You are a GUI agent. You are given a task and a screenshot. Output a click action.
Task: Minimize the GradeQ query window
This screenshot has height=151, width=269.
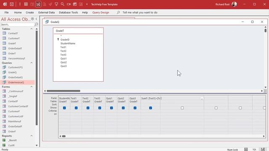point(243,22)
